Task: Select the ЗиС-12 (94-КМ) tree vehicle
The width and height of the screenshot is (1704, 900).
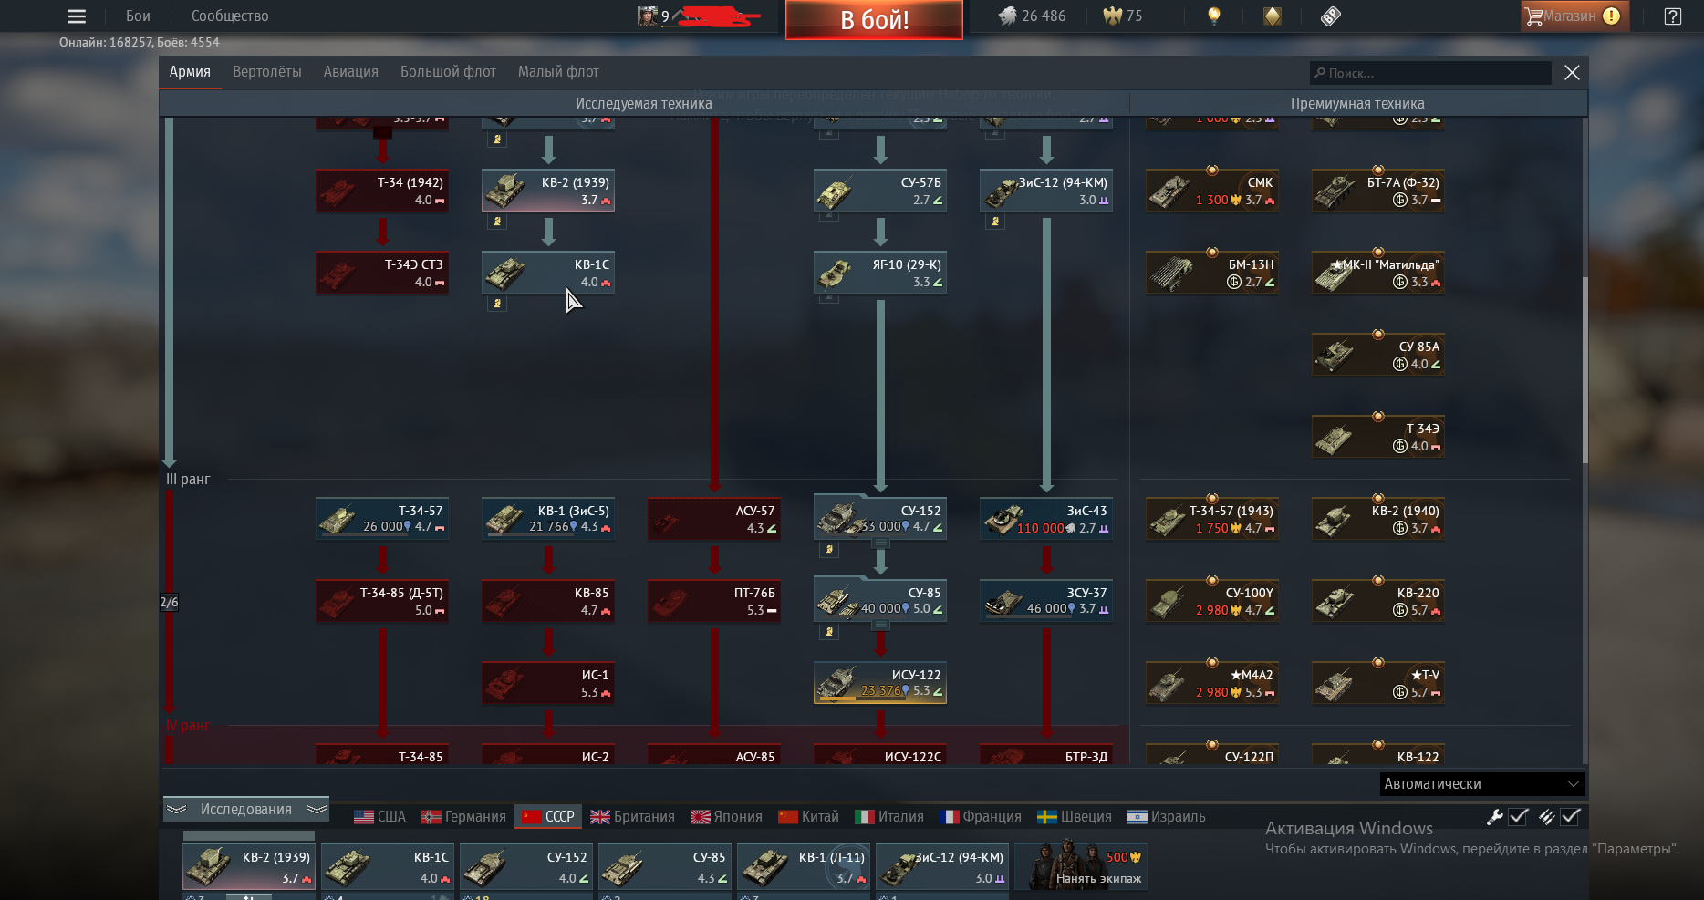Action: point(1046,191)
